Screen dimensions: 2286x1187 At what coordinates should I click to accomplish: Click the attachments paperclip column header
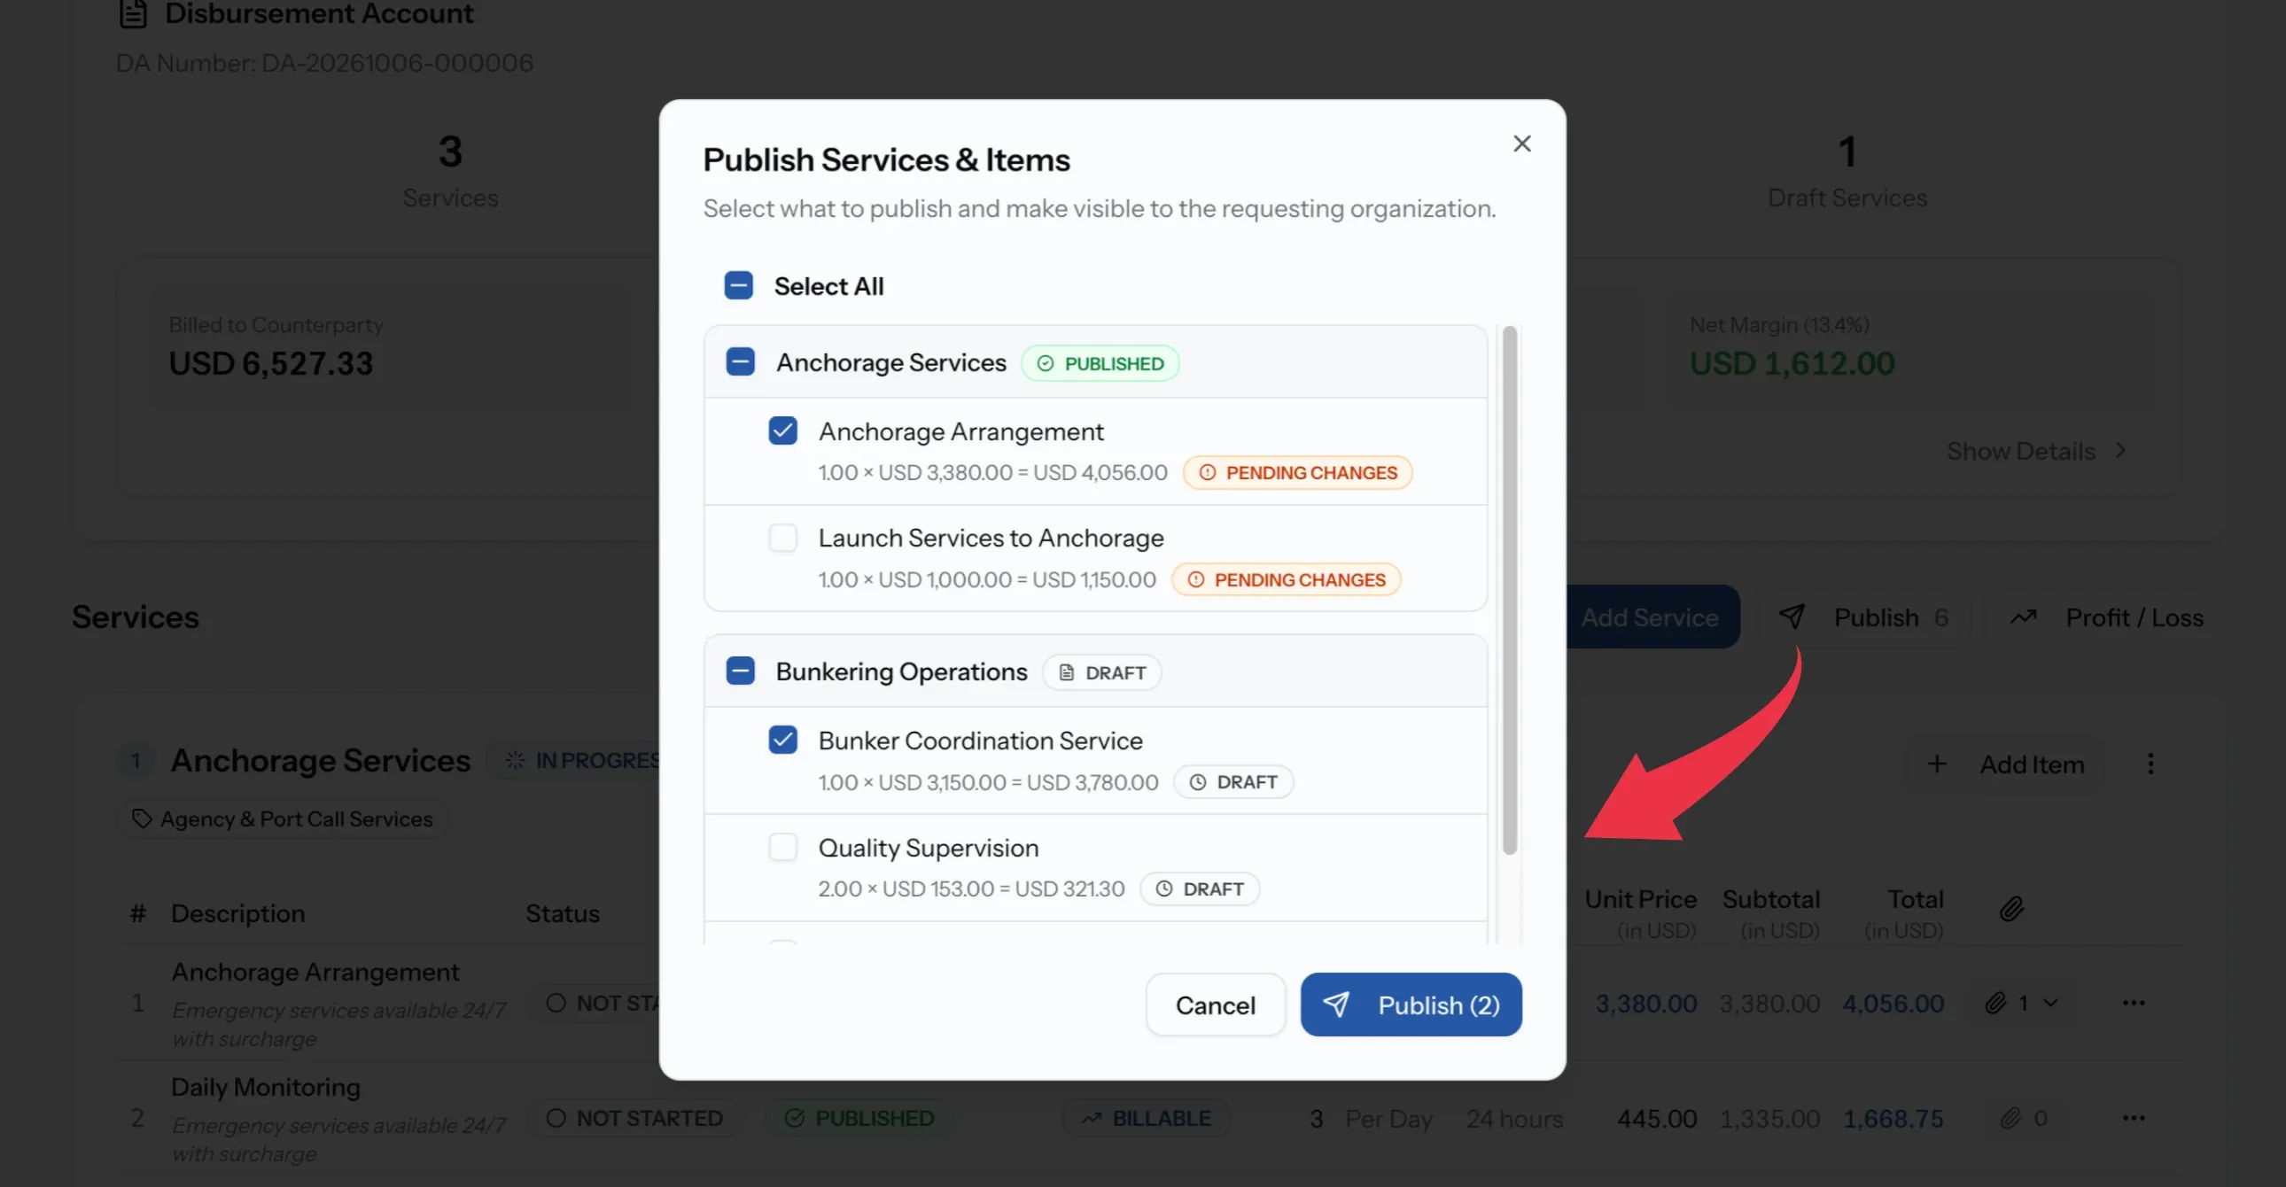tap(2012, 909)
